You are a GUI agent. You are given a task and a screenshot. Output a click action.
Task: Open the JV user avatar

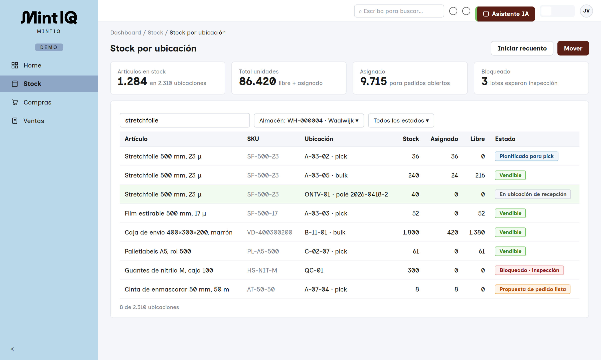click(586, 11)
